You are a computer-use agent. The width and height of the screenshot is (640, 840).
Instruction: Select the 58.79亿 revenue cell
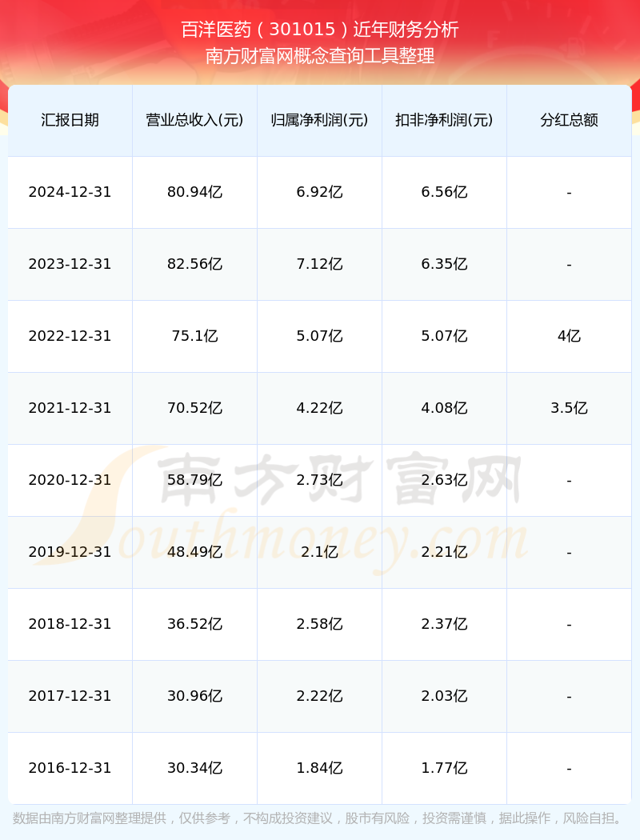pyautogui.click(x=195, y=481)
